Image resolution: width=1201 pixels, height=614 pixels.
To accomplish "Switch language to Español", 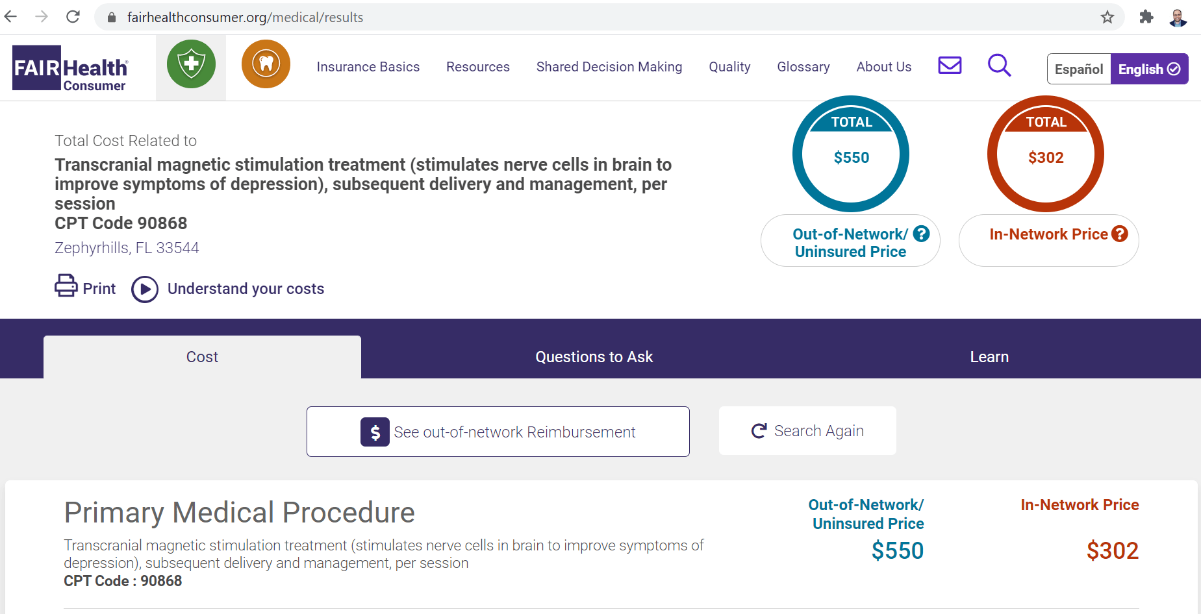I will point(1078,69).
